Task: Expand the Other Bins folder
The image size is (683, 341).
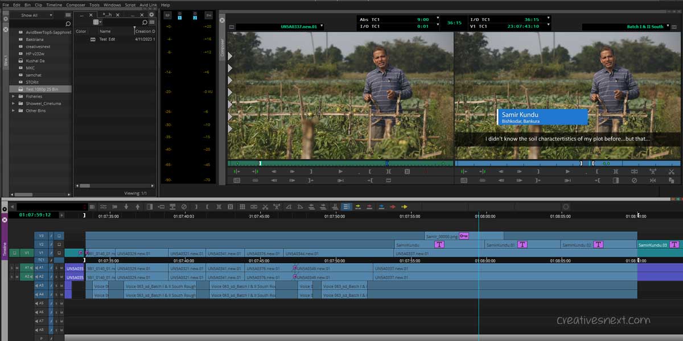Action: point(13,111)
